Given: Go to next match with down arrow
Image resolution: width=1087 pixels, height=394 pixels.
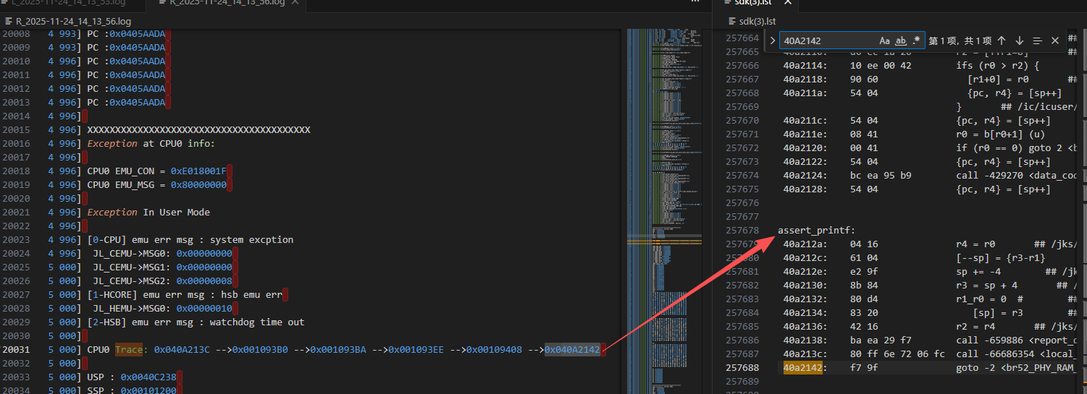Looking at the screenshot, I should 1019,41.
